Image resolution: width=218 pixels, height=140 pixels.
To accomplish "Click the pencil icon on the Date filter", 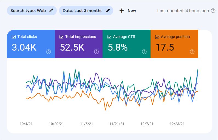I will [x=108, y=11].
